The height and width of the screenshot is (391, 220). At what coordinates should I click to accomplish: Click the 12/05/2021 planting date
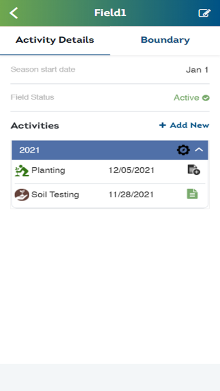click(x=131, y=170)
